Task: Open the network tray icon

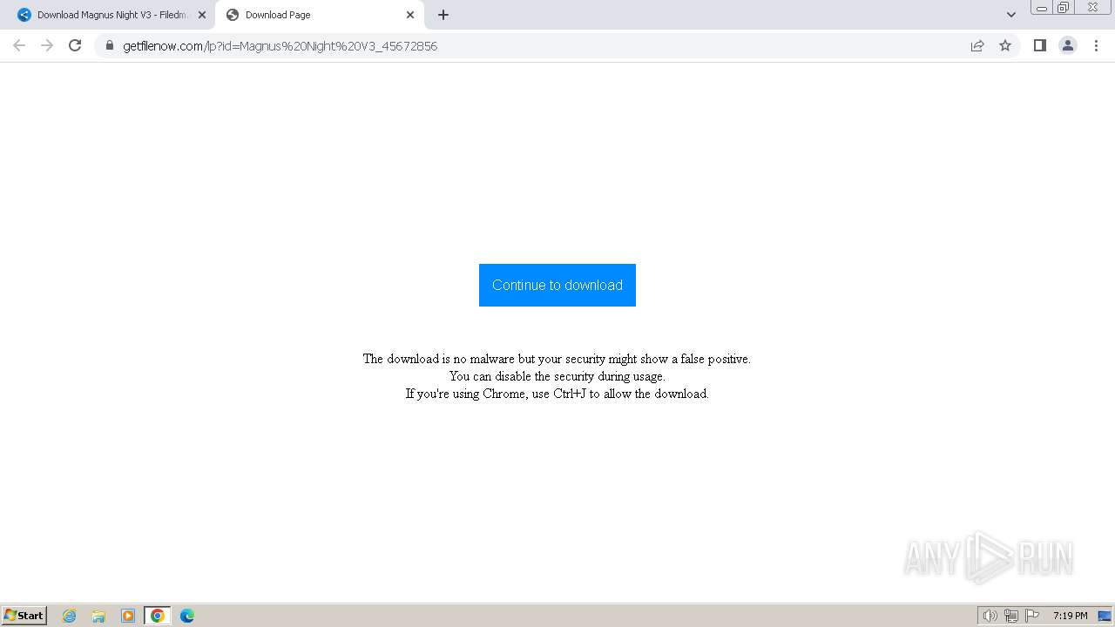Action: 1011,616
